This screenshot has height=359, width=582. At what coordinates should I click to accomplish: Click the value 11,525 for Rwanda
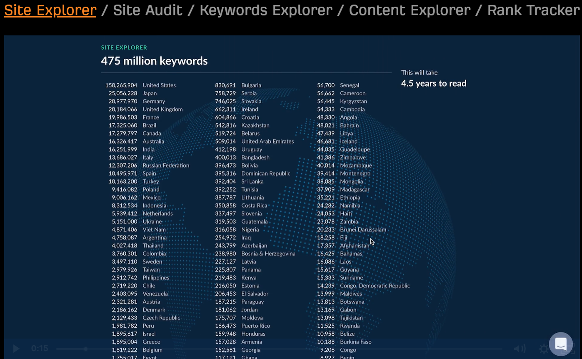pos(326,326)
